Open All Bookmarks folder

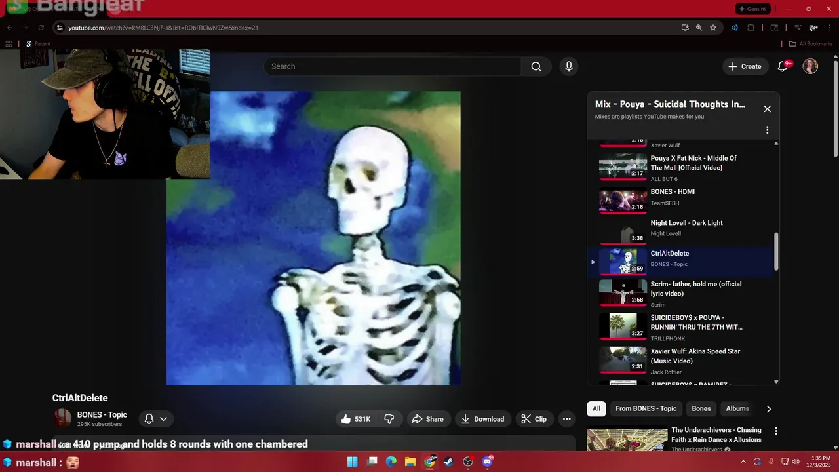click(x=811, y=44)
